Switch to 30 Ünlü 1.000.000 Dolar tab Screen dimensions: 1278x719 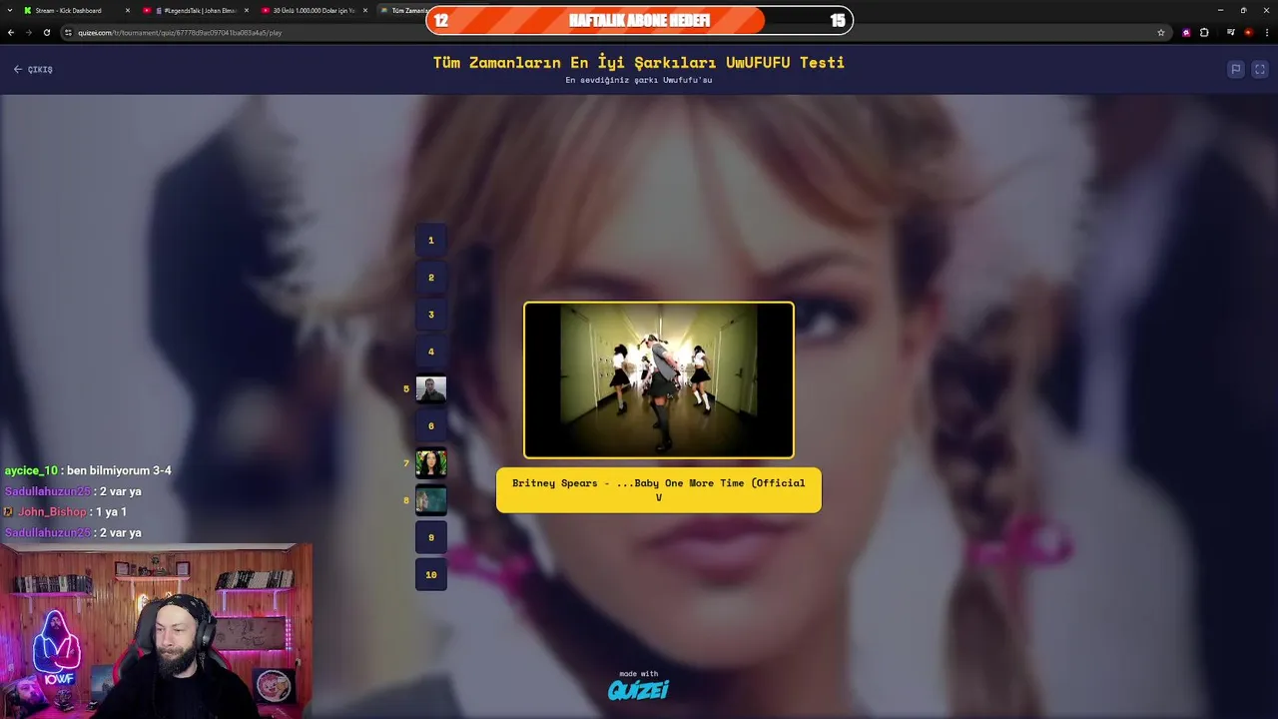[x=313, y=10]
